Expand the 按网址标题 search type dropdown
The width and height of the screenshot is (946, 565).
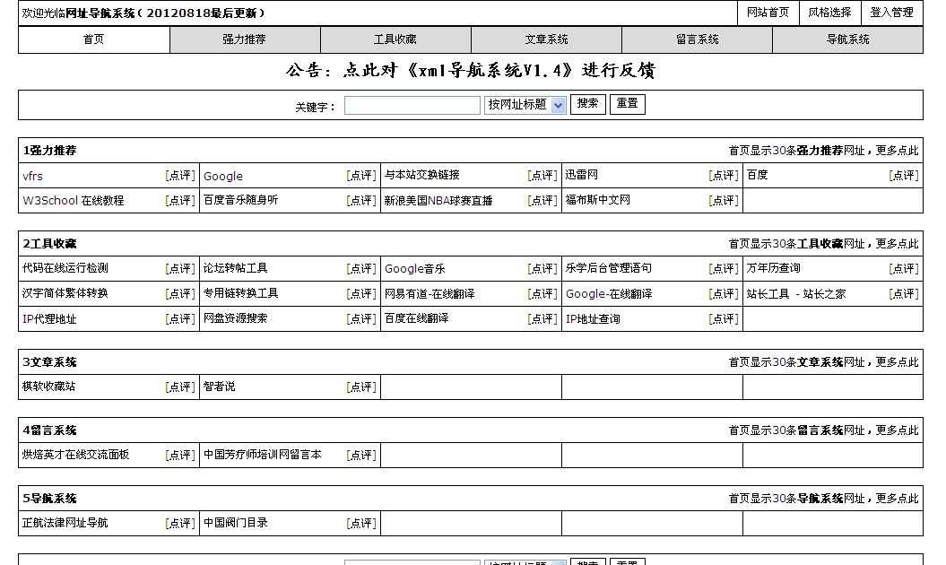click(x=525, y=105)
